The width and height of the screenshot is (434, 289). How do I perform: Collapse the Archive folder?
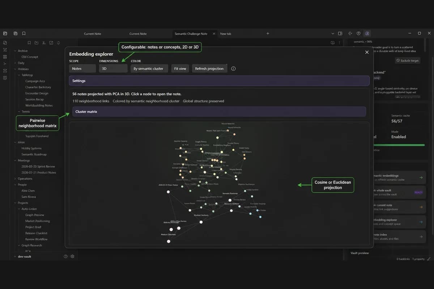(x=15, y=51)
